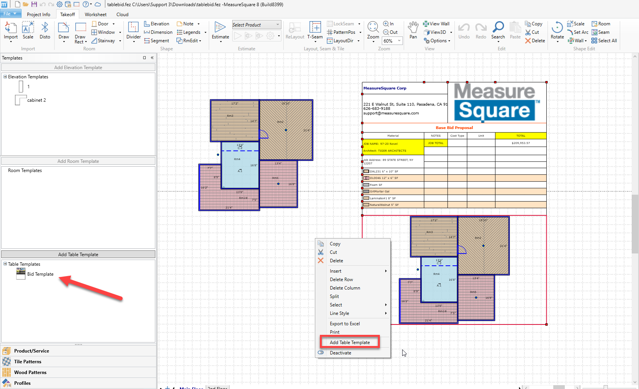Switch to the Worksheet tab
The height and width of the screenshot is (389, 639).
click(96, 15)
